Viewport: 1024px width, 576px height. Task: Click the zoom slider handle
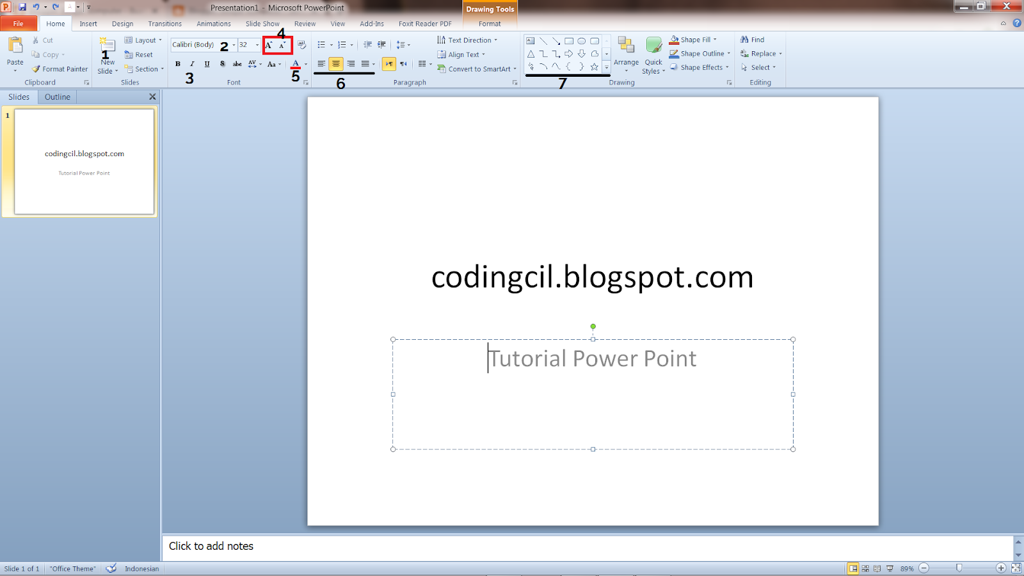tap(959, 568)
